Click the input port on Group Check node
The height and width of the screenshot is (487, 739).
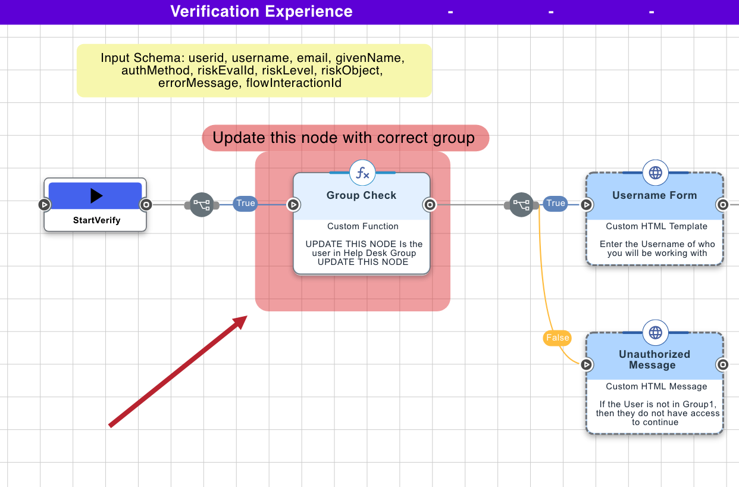pos(293,204)
